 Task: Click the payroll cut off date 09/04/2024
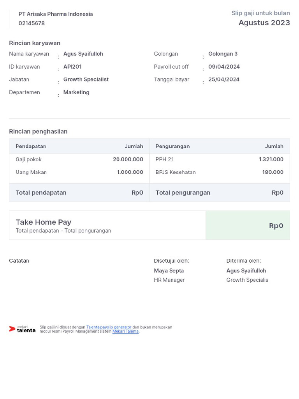tap(224, 67)
